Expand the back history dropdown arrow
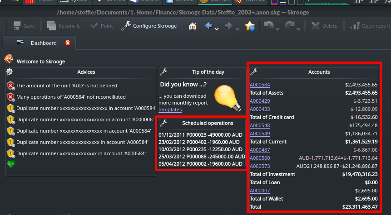The height and width of the screenshot is (215, 391). click(217, 29)
